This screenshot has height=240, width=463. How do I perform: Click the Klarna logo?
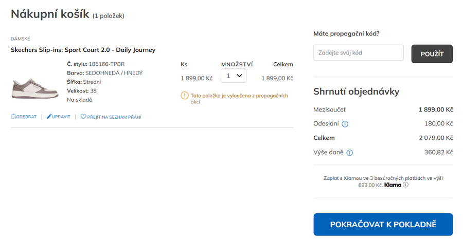click(393, 185)
